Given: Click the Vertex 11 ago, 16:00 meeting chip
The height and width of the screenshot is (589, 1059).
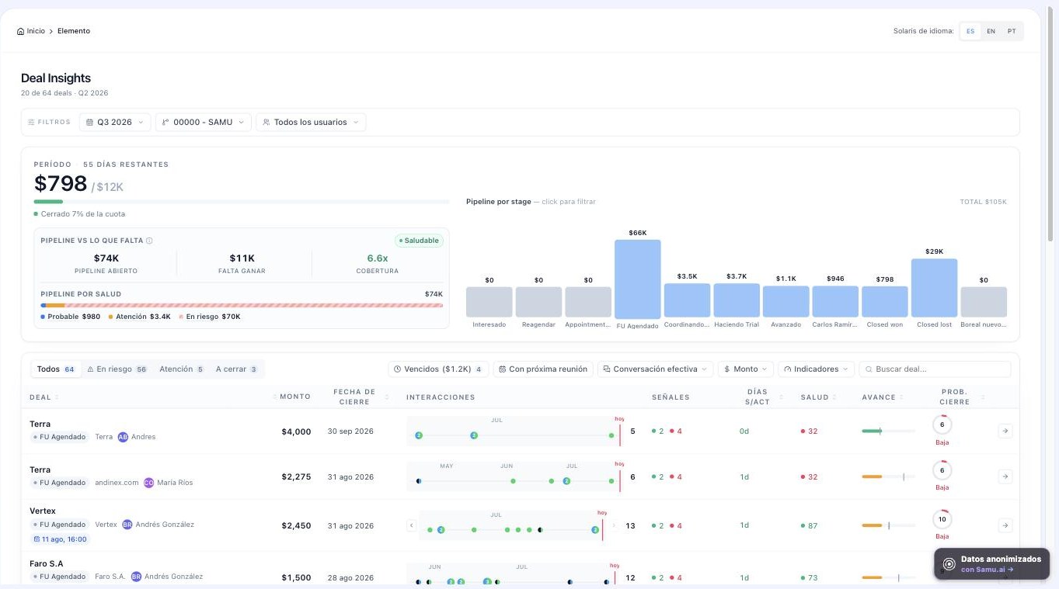Looking at the screenshot, I should pos(60,539).
